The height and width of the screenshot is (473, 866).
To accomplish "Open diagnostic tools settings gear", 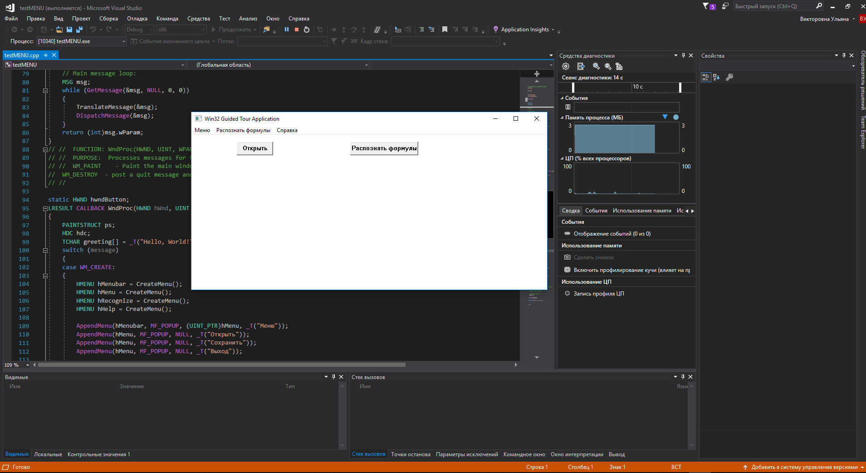I will (x=566, y=66).
